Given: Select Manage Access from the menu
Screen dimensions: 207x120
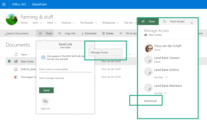Looking at the screenshot, I should click(x=100, y=52).
